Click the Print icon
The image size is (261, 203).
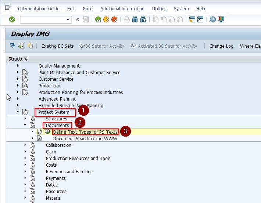[127, 19]
